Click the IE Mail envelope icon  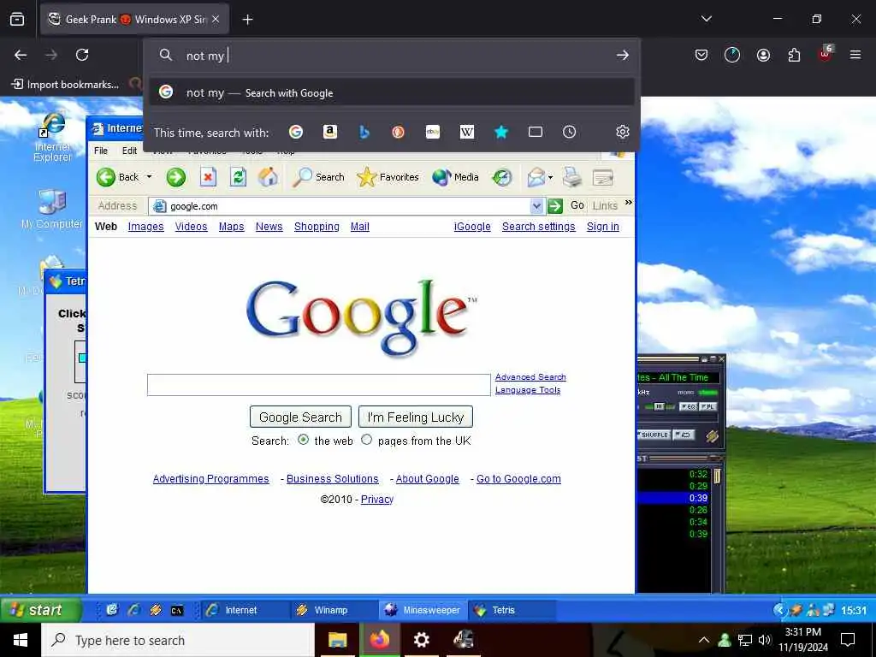point(536,177)
